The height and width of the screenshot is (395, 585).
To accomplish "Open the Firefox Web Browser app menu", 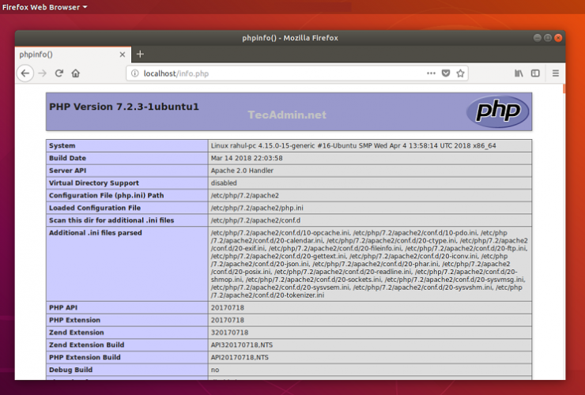I will (x=44, y=7).
